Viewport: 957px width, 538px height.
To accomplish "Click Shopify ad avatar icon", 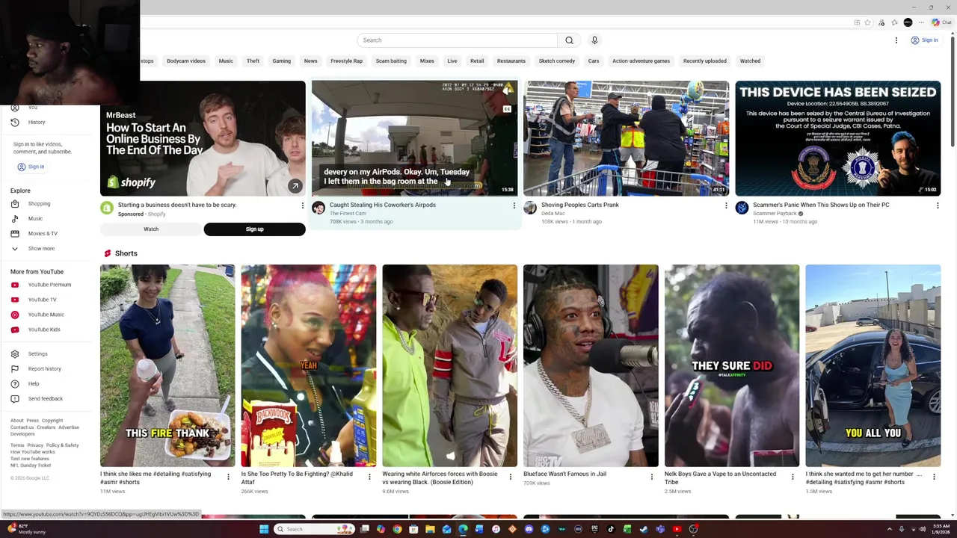I will click(107, 208).
